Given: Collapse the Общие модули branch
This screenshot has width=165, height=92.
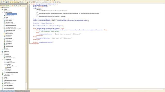Looking at the screenshot, I should click(3, 13).
